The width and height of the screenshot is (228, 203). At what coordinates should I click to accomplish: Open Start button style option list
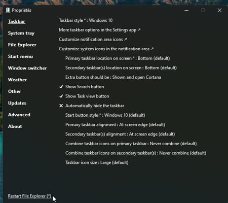[105, 115]
